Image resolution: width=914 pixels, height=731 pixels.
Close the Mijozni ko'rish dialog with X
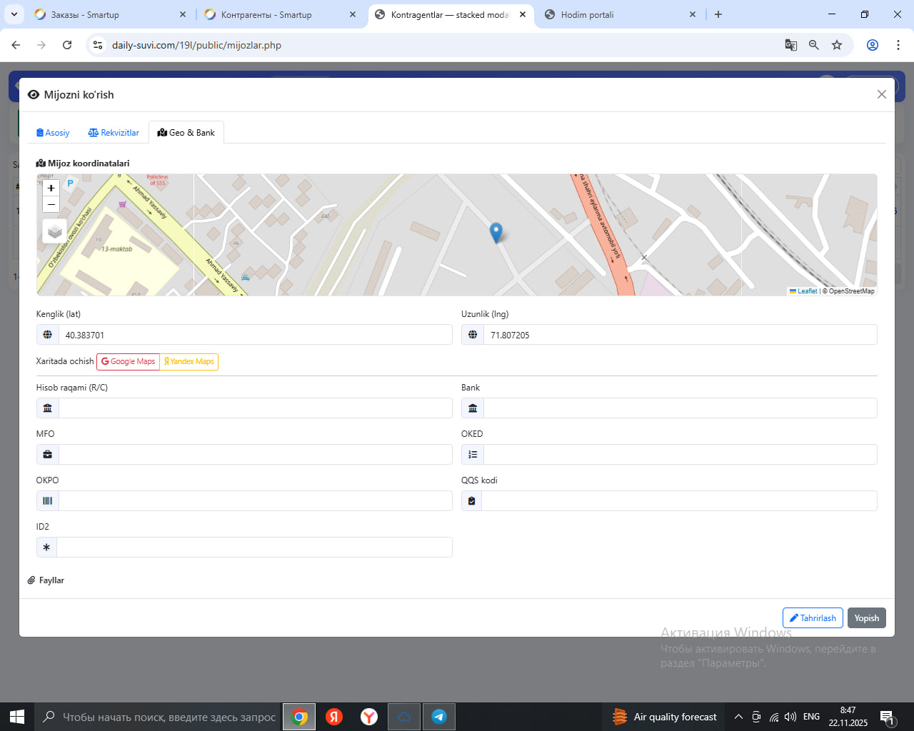click(x=881, y=94)
